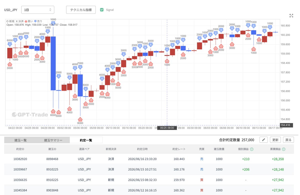This screenshot has width=300, height=195.
Task: Open help icon beside 個別損益
Action: (x=252, y=149)
